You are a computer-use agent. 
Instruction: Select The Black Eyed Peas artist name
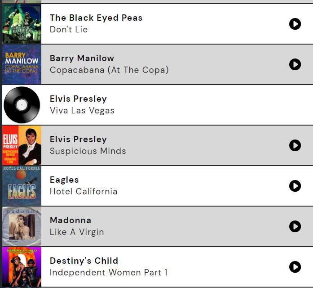point(96,18)
